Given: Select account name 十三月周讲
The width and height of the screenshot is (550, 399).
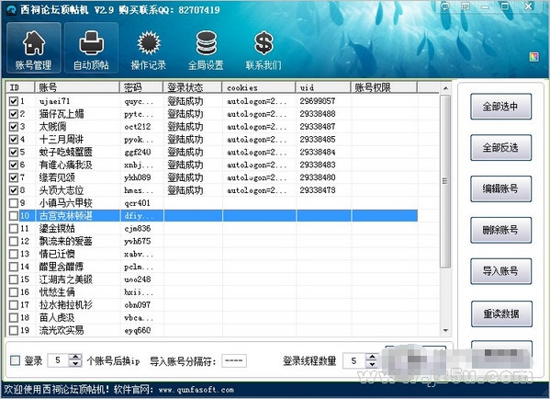Looking at the screenshot, I should click(62, 140).
